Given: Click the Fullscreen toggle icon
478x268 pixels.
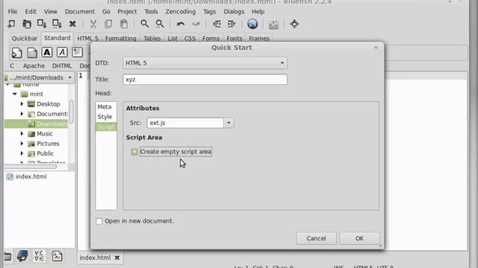Looking at the screenshot, I should 294,24.
